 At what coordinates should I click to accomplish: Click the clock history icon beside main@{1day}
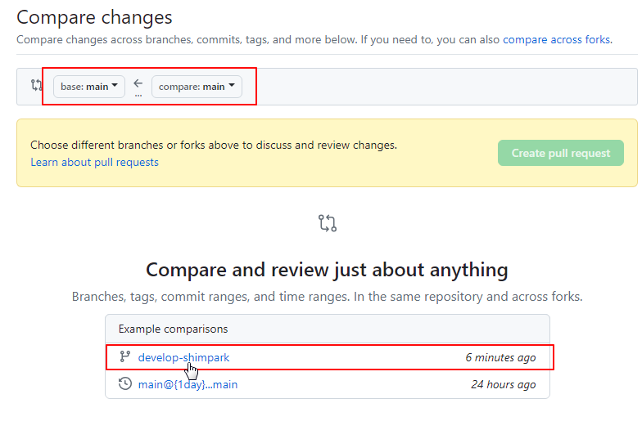pyautogui.click(x=124, y=384)
